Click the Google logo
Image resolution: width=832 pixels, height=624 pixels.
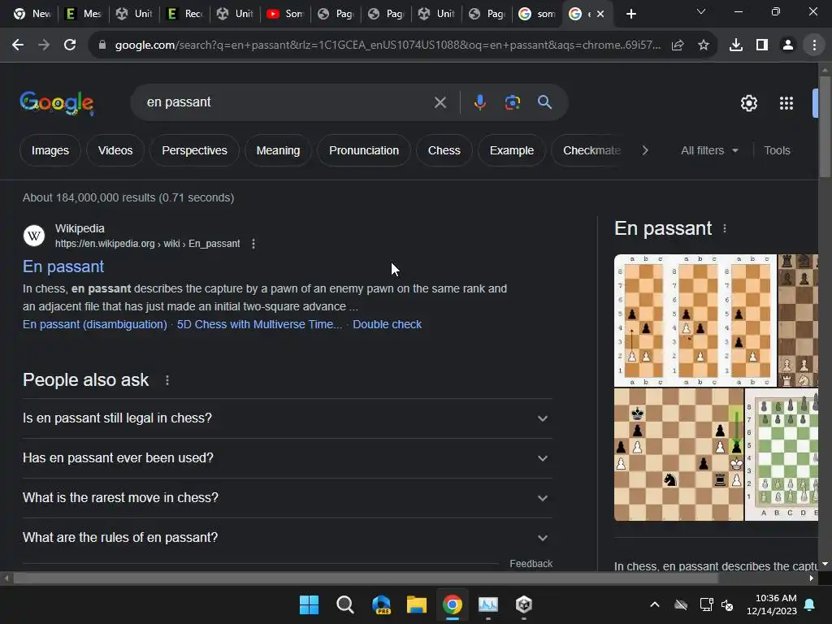pyautogui.click(x=57, y=103)
